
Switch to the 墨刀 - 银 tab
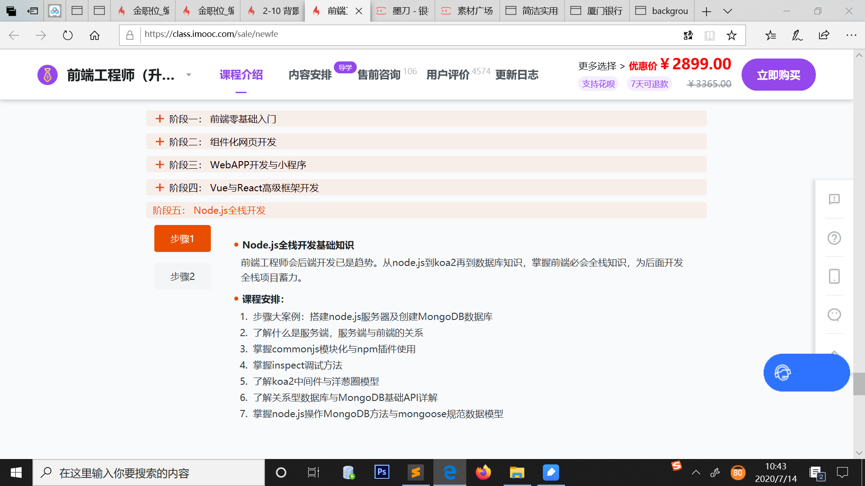click(402, 11)
